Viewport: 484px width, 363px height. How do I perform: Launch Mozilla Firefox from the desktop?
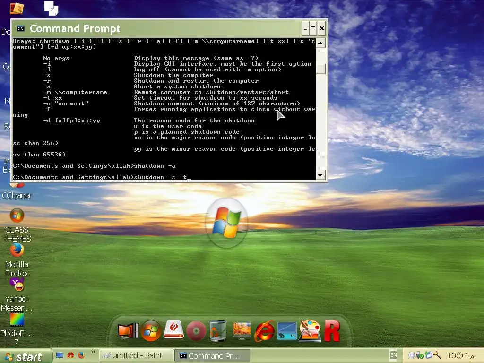(x=17, y=260)
